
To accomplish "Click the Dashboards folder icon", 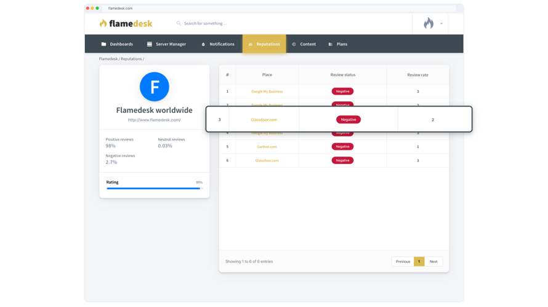I will coord(104,44).
